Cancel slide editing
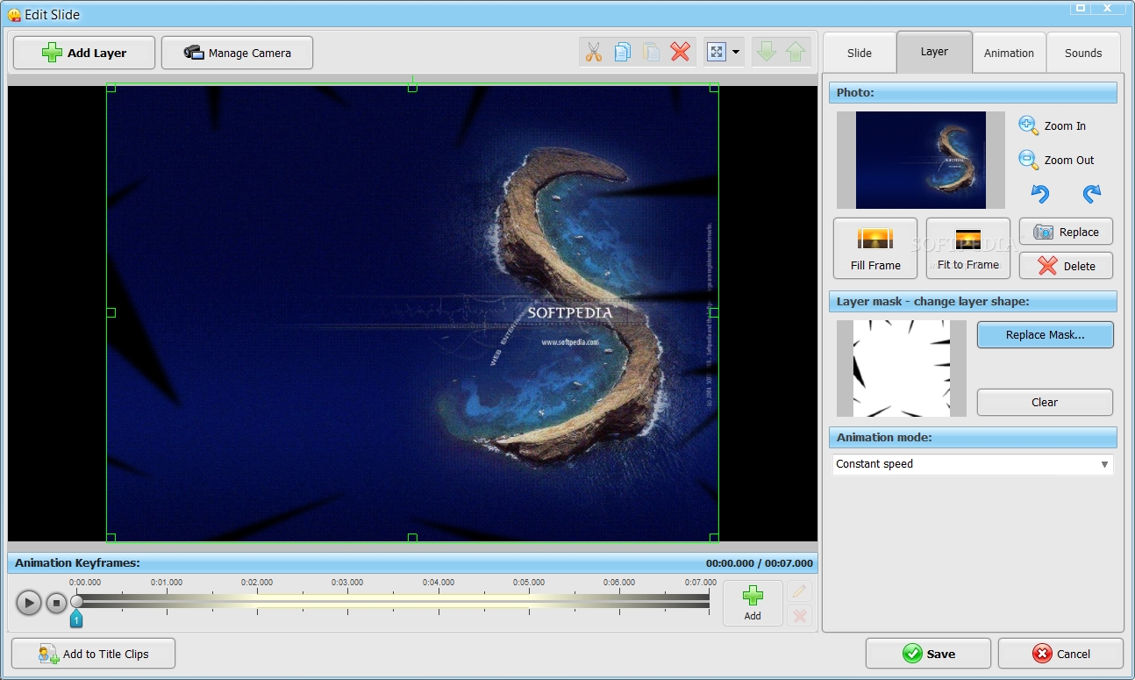Image resolution: width=1135 pixels, height=680 pixels. 1060,654
